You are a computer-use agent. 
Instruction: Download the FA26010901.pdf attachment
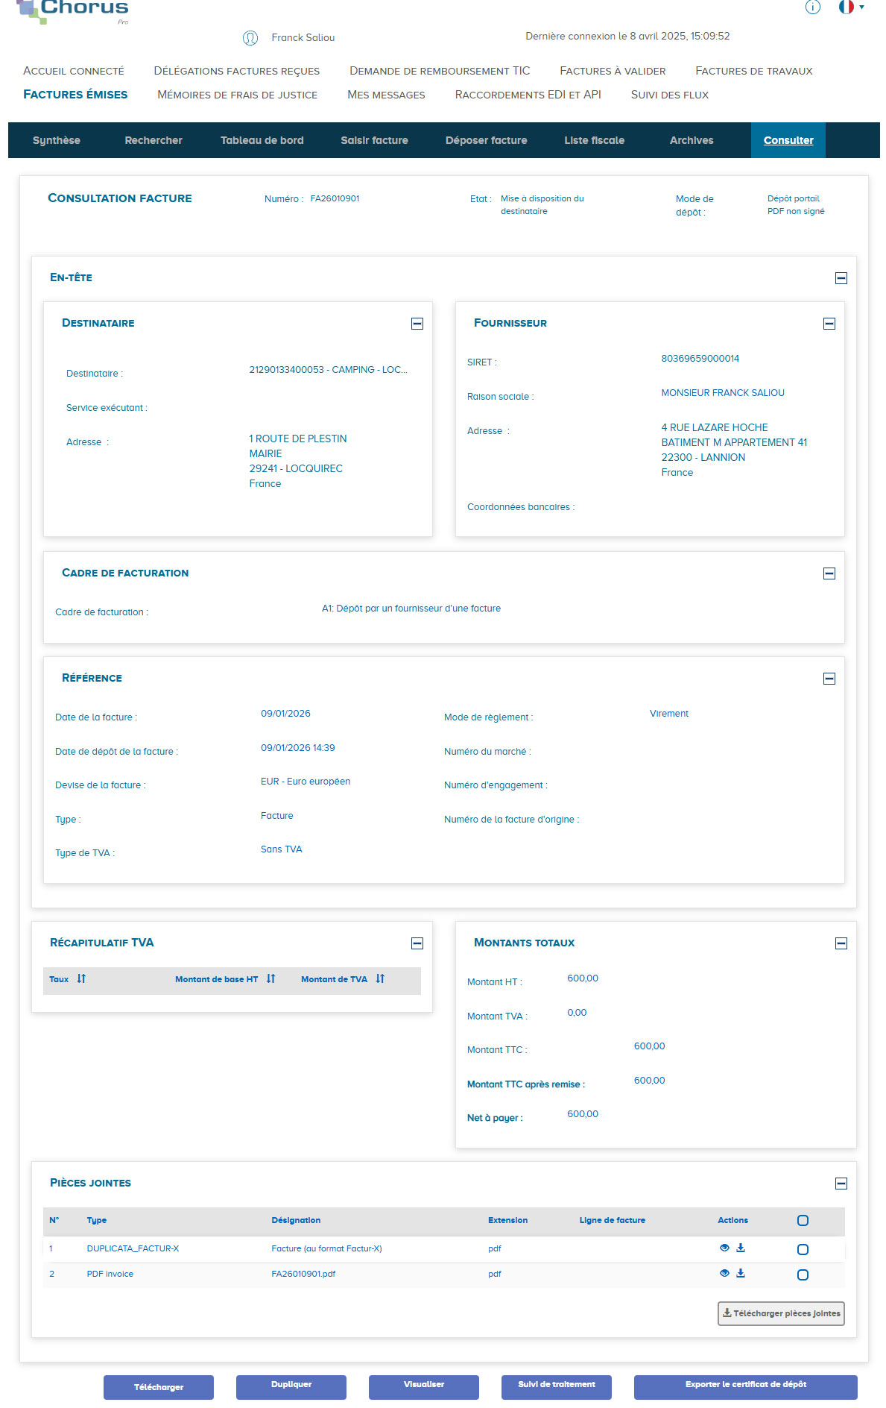tap(741, 1273)
